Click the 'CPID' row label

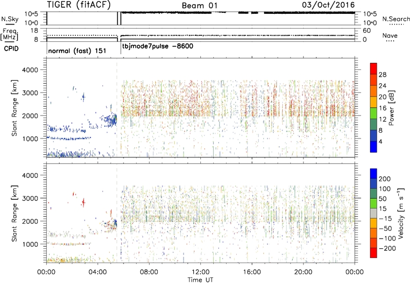(x=11, y=49)
